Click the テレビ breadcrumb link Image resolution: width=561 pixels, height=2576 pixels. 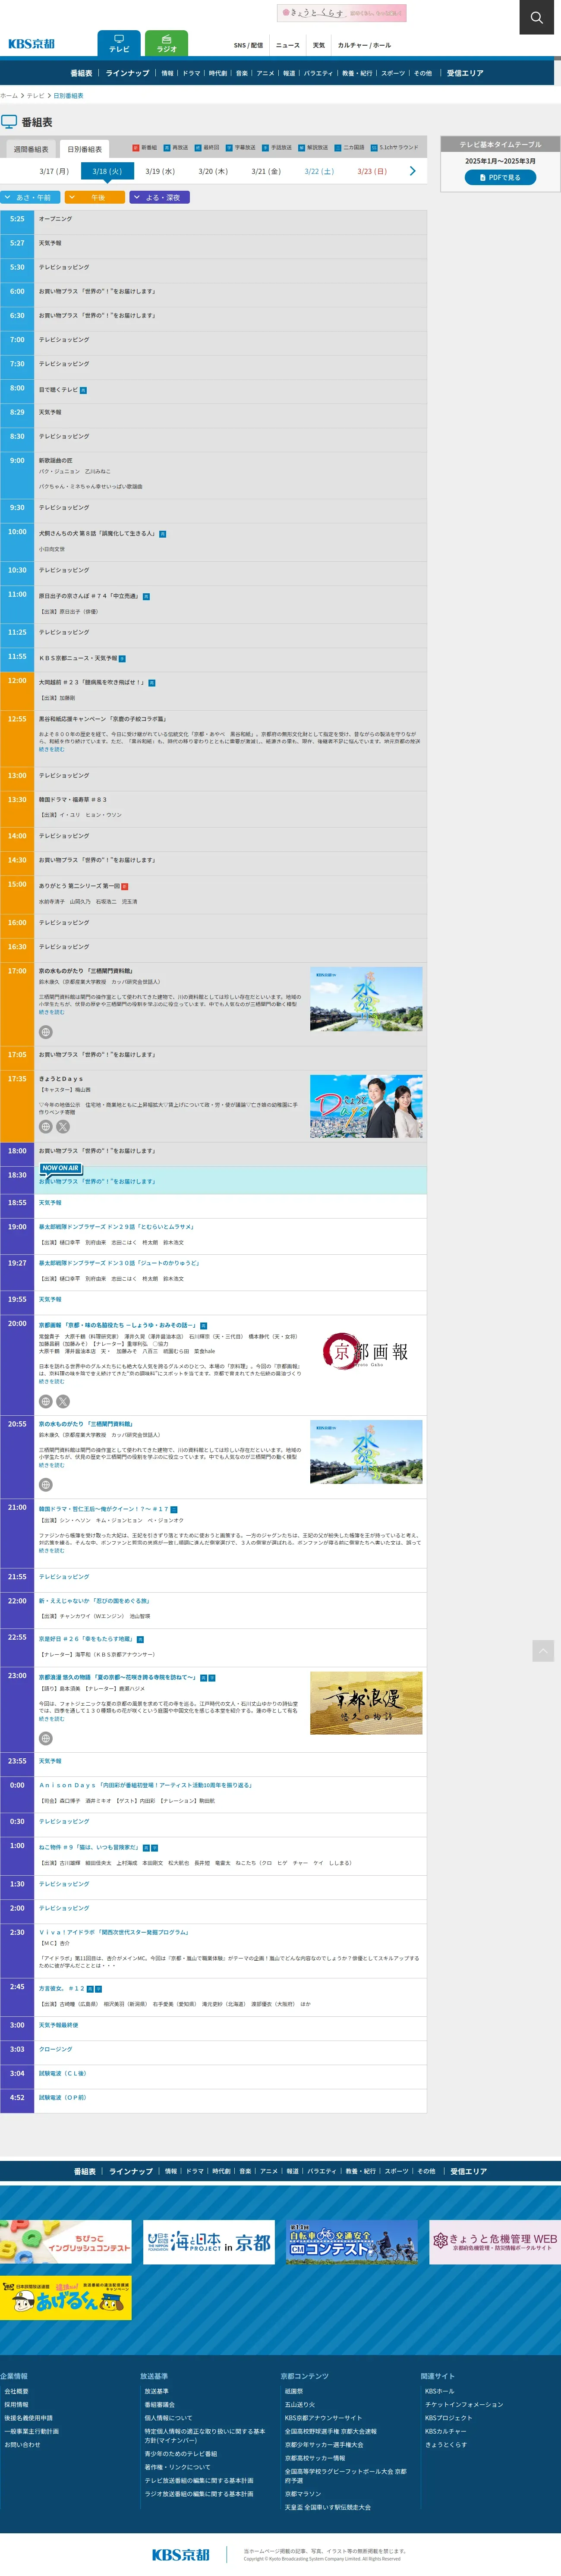[x=36, y=96]
